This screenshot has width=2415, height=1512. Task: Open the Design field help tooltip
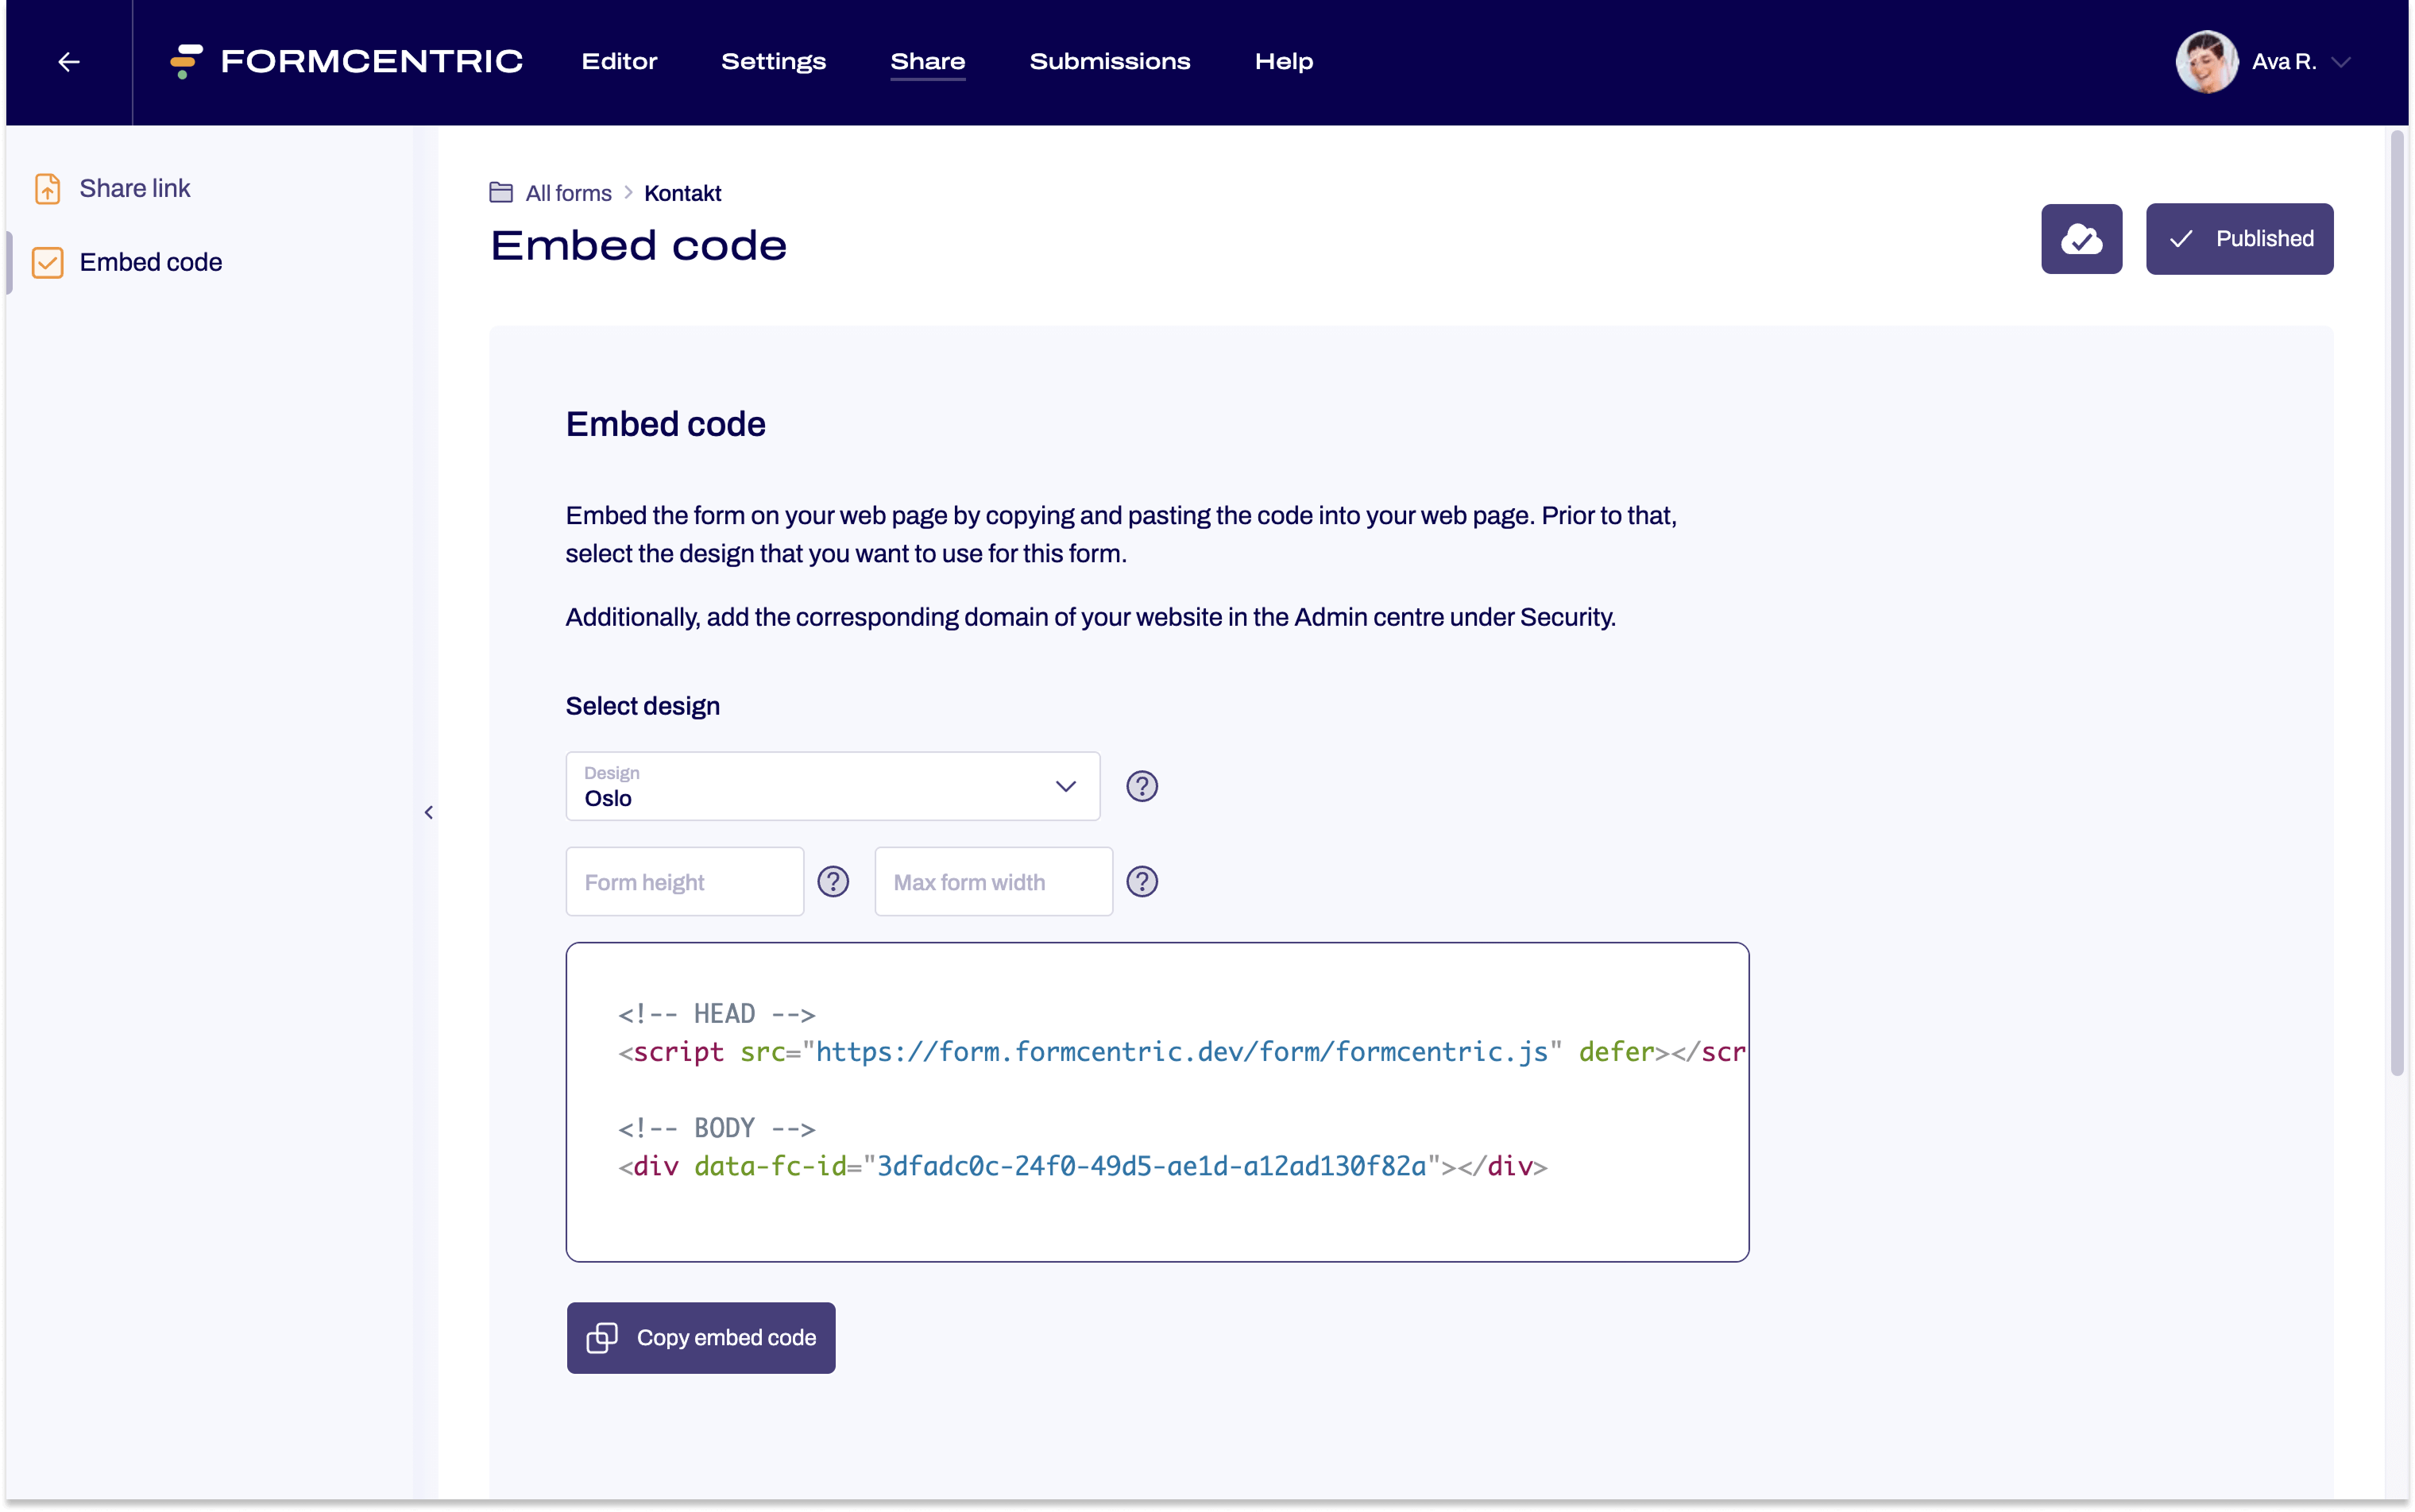[x=1142, y=786]
